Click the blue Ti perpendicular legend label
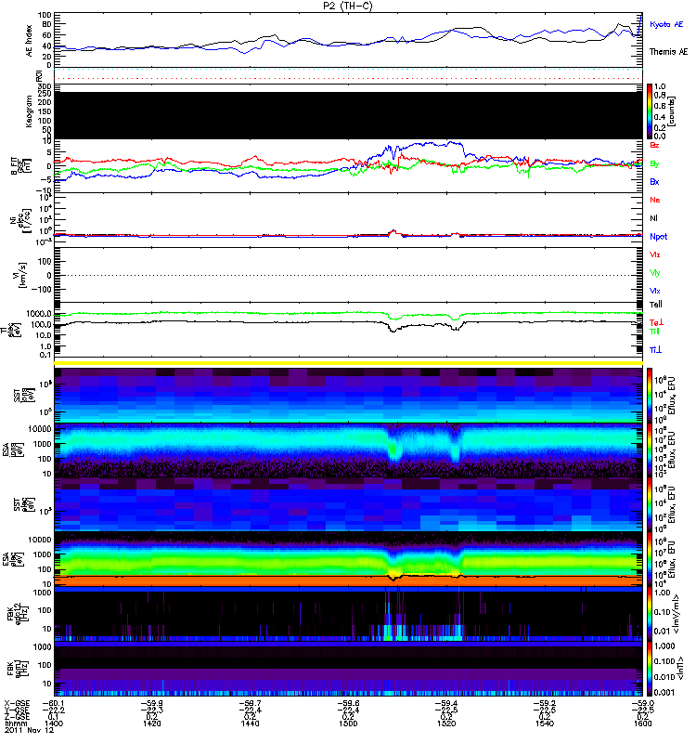 click(655, 350)
